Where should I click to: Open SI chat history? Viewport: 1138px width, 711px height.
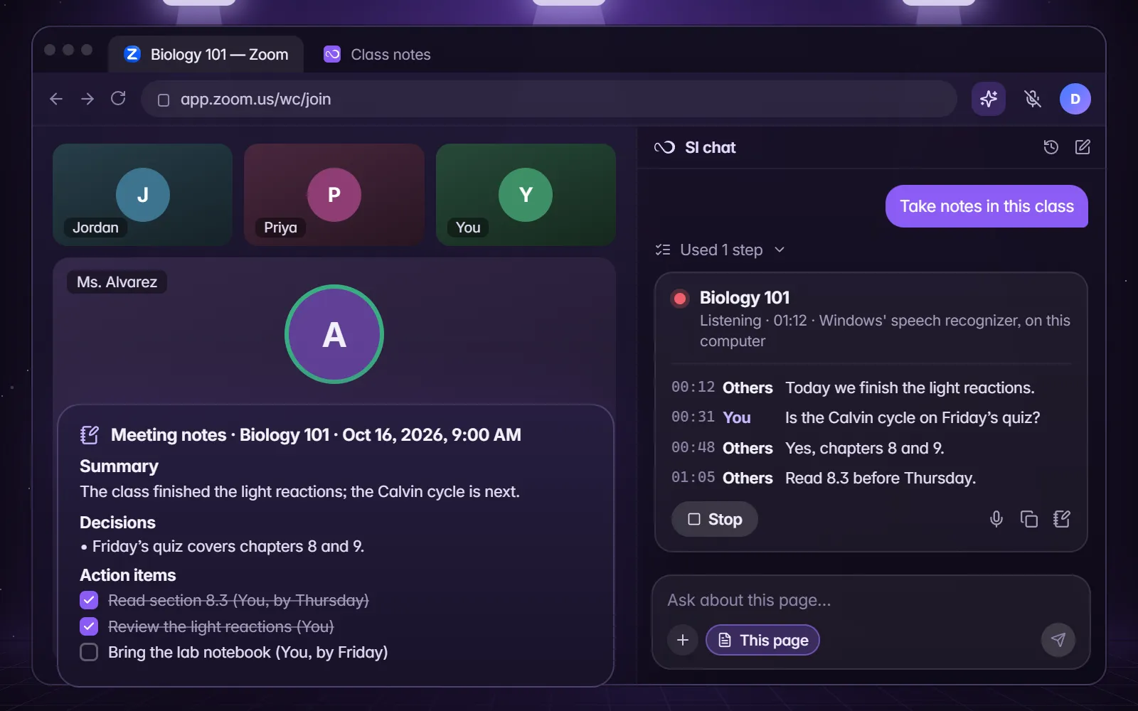click(x=1051, y=147)
